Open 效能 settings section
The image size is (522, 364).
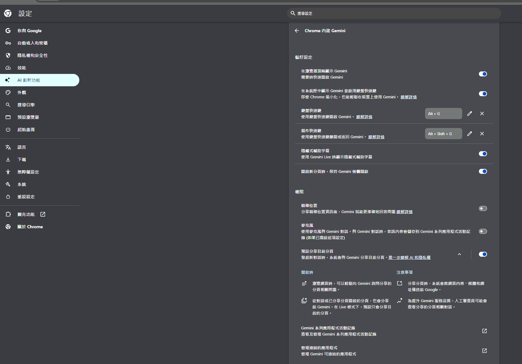(40, 68)
